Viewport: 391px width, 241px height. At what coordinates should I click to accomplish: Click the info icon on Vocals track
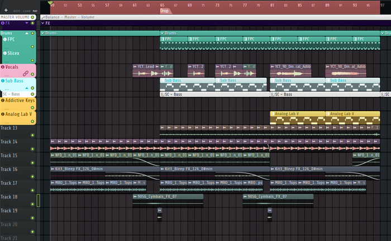point(2,67)
